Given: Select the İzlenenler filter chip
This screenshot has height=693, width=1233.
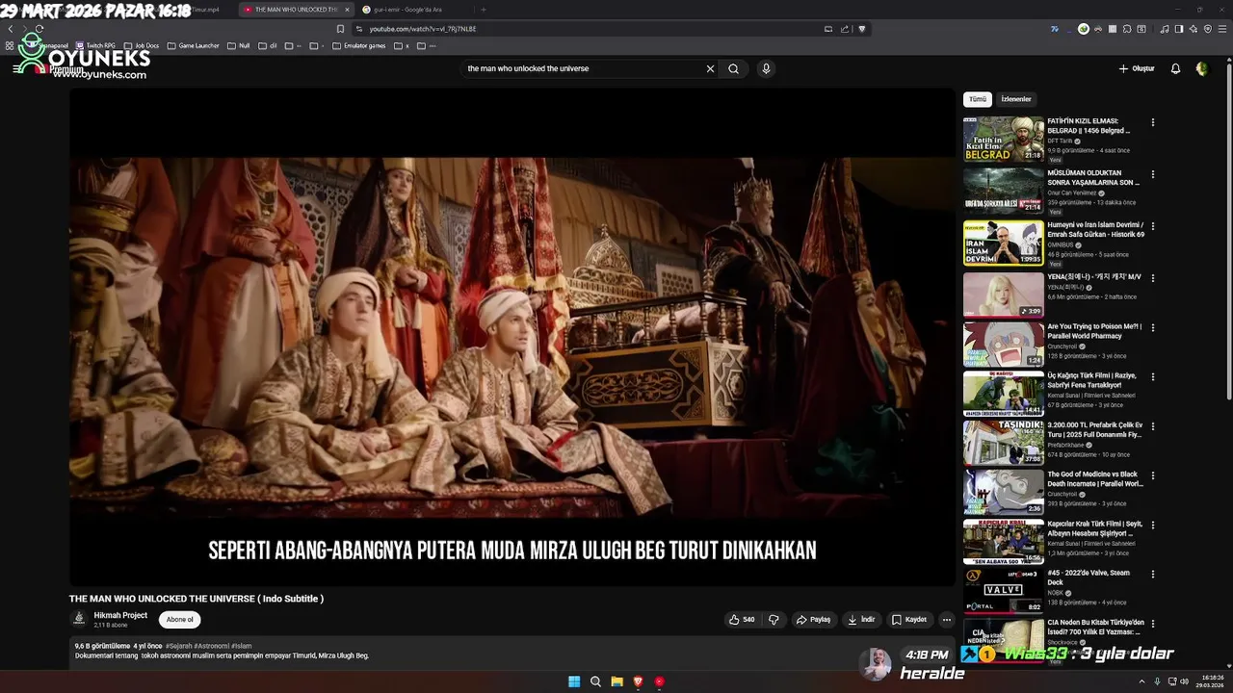Looking at the screenshot, I should pyautogui.click(x=1016, y=99).
